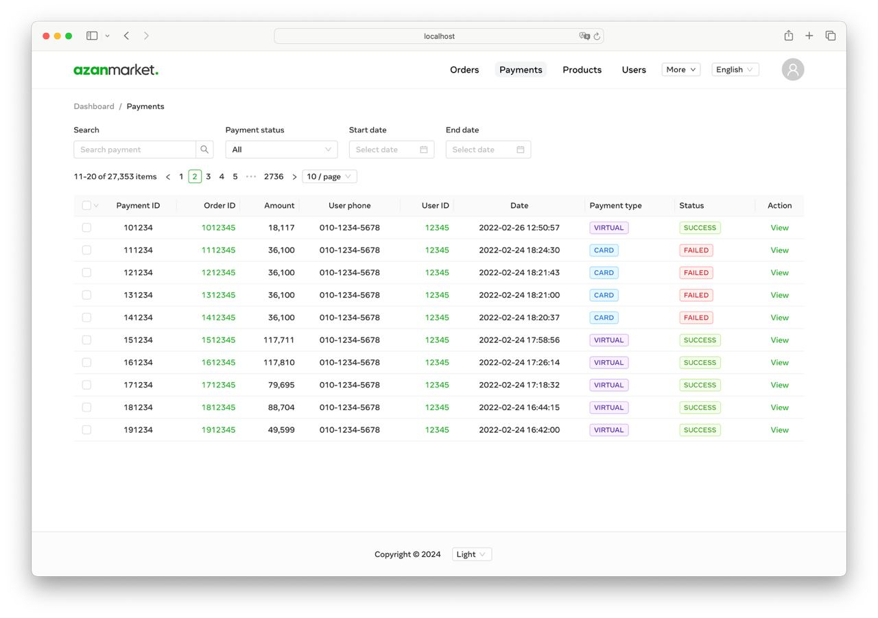The height and width of the screenshot is (618, 878).
Task: Toggle the select-all checkbox in the table header
Action: (x=86, y=205)
